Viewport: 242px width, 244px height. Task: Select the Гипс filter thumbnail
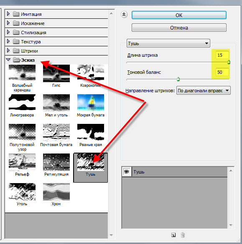pyautogui.click(x=56, y=73)
